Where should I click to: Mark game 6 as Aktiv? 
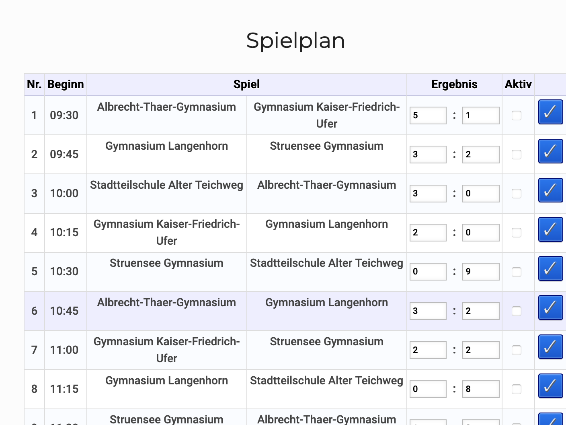click(x=517, y=311)
